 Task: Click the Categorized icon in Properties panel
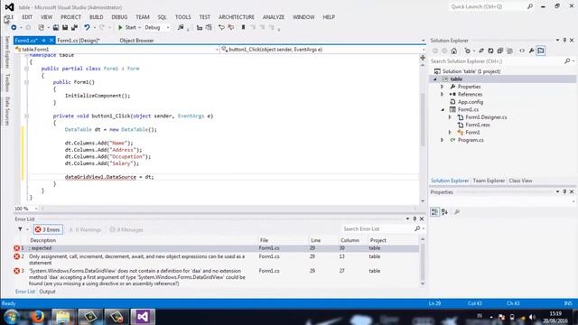click(435, 212)
